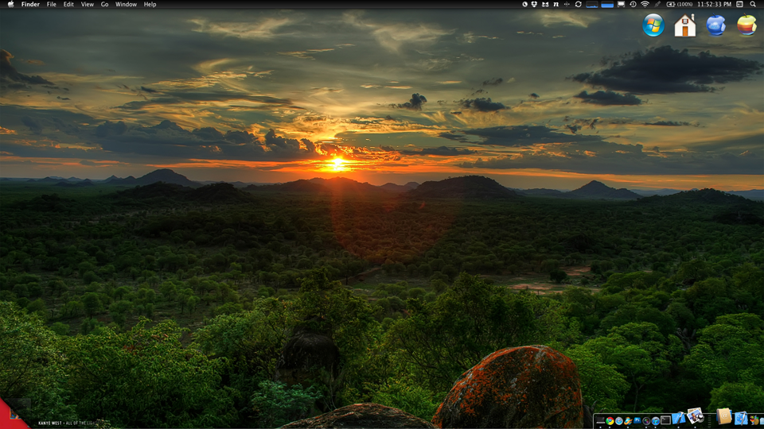The image size is (764, 429).
Task: Open the Time Machine status menu
Action: click(x=633, y=4)
